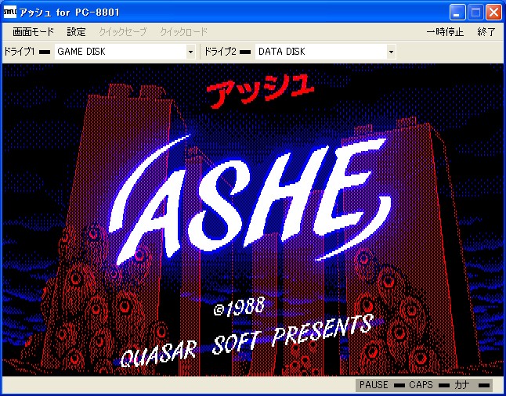Close the アッシュ for PC-8801 window
Image resolution: width=506 pixels, height=396 pixels.
pos(494,13)
